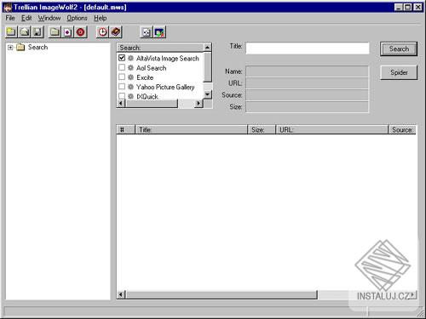The image size is (426, 319).
Task: Sort results by the Source column header
Action: [402, 130]
